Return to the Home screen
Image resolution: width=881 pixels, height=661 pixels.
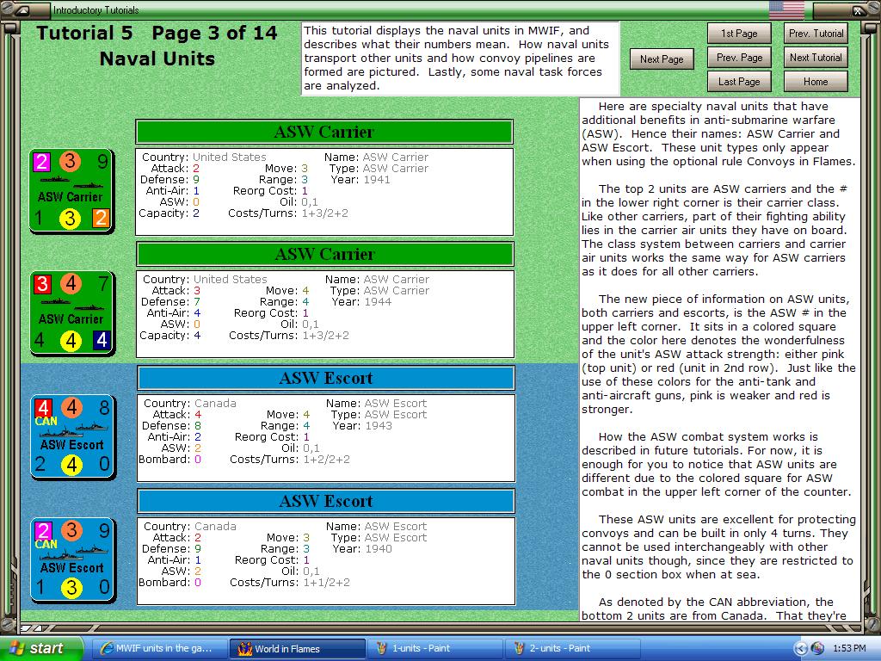click(x=816, y=82)
